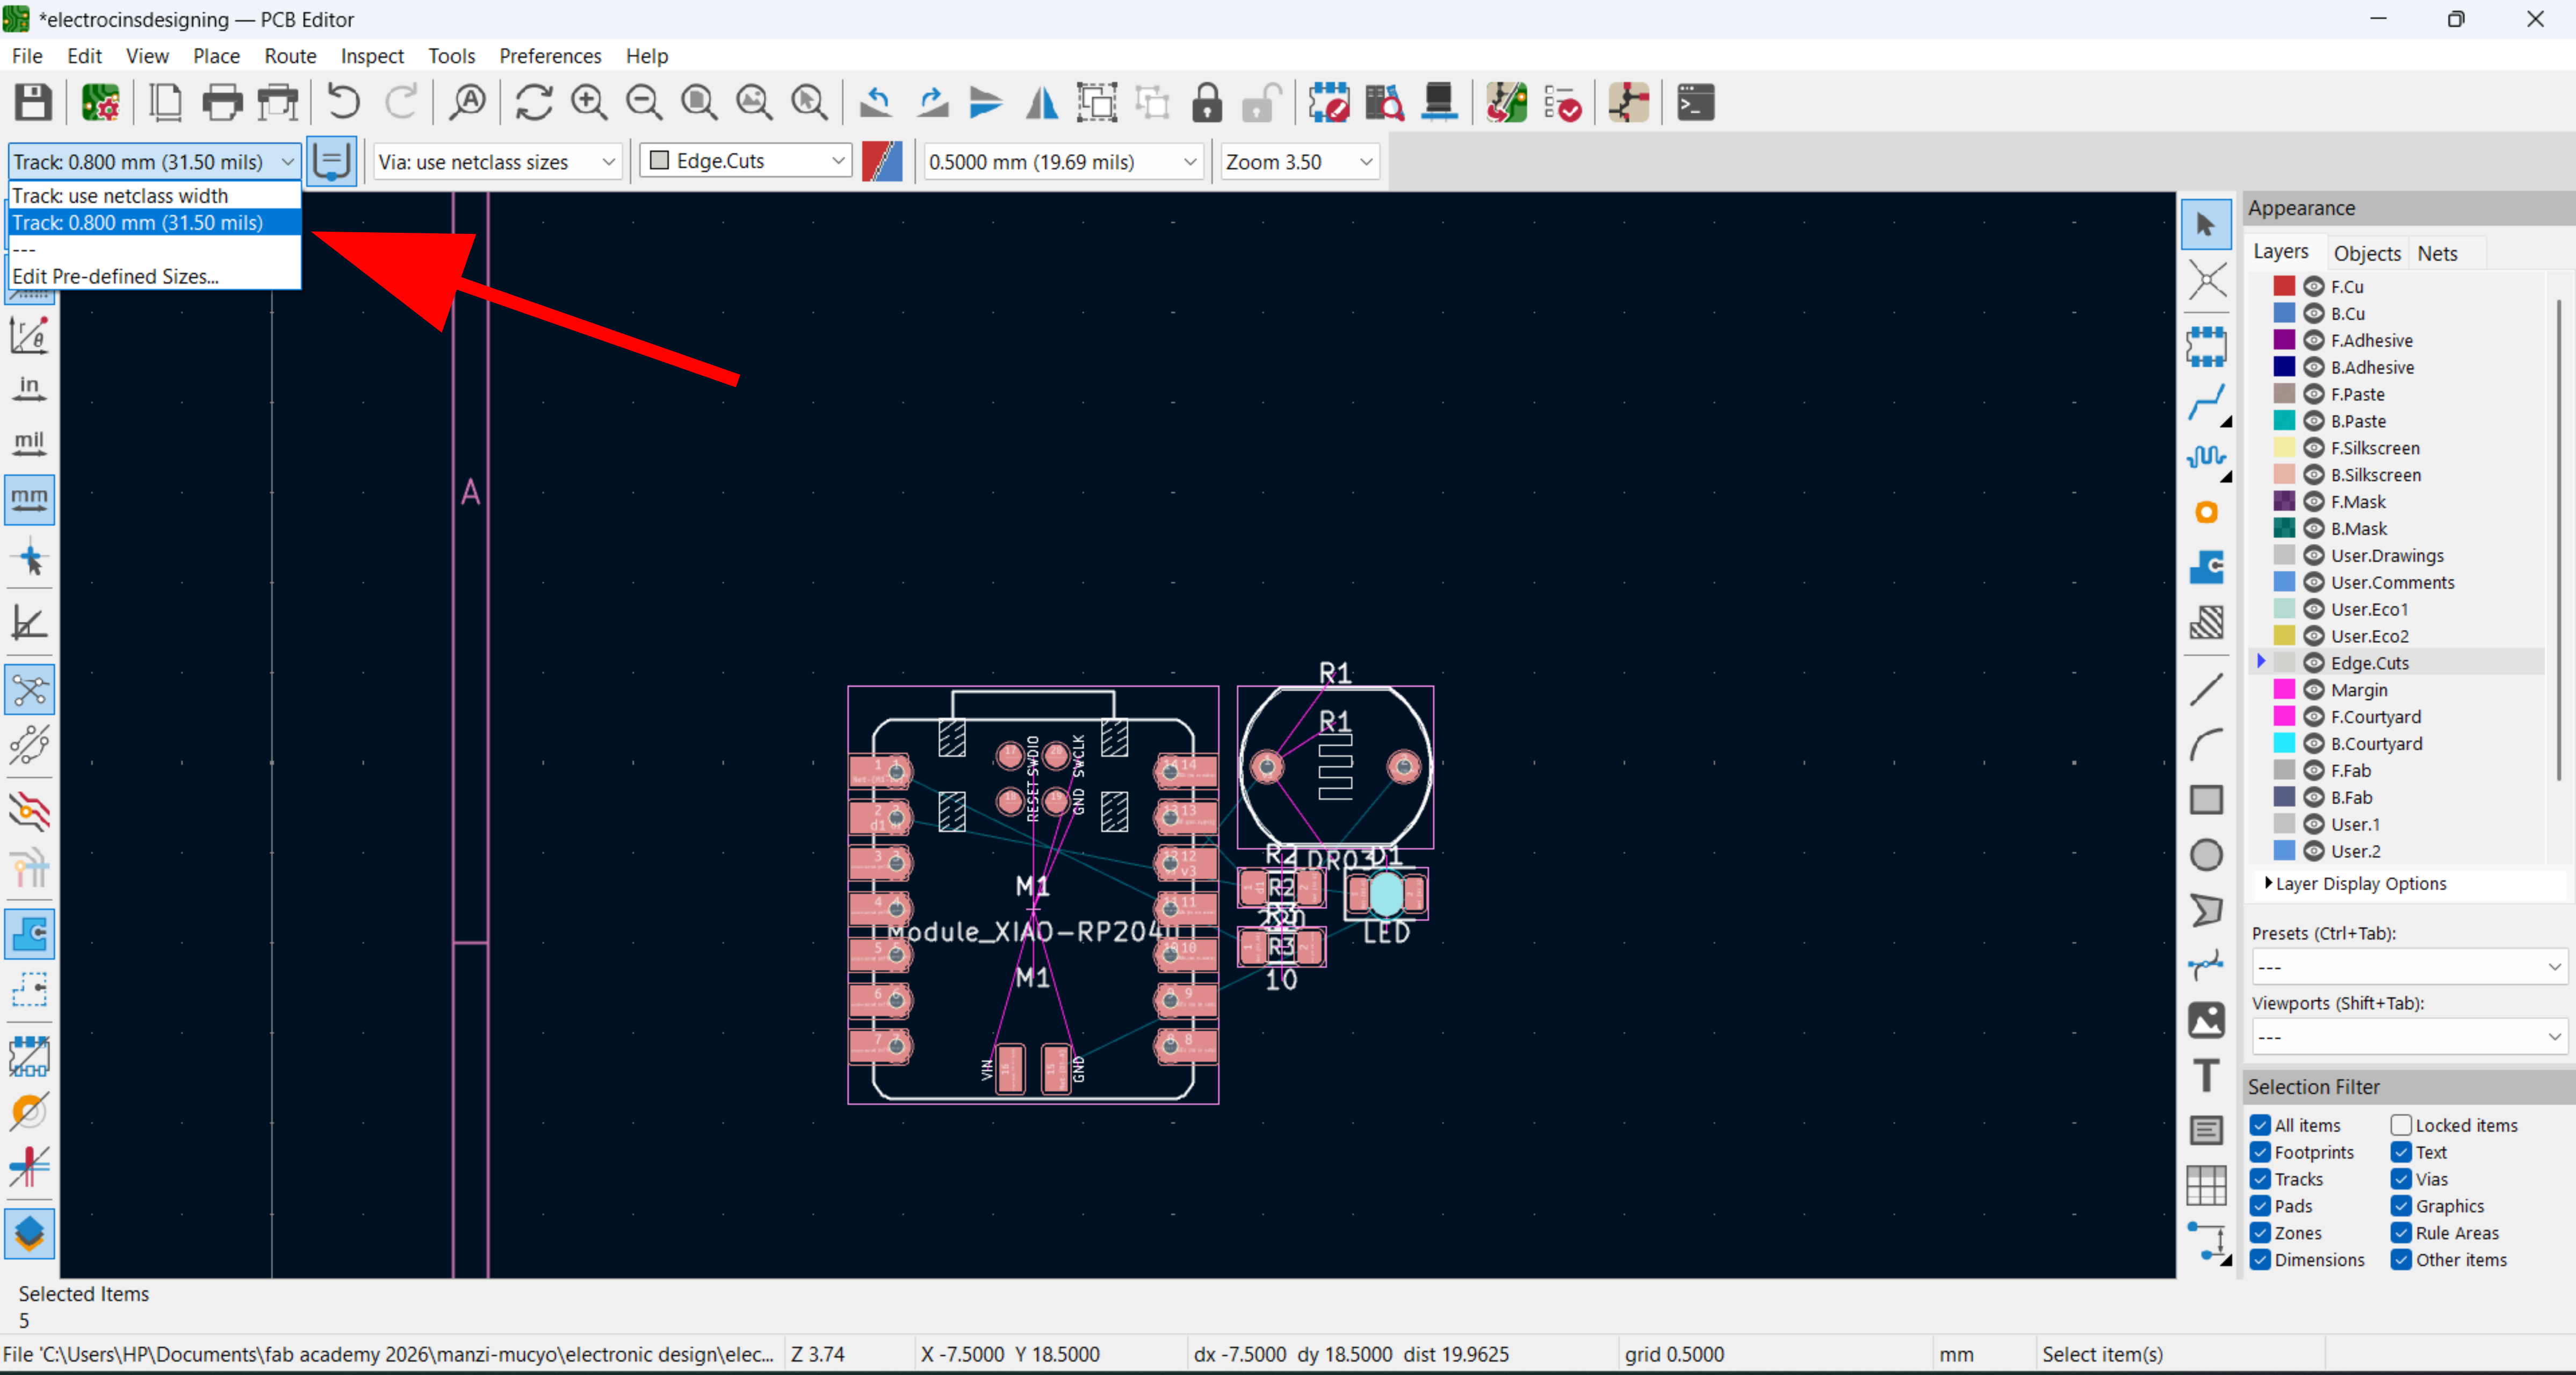Enable the Locked items checkbox
Image resolution: width=2576 pixels, height=1375 pixels.
click(x=2400, y=1125)
